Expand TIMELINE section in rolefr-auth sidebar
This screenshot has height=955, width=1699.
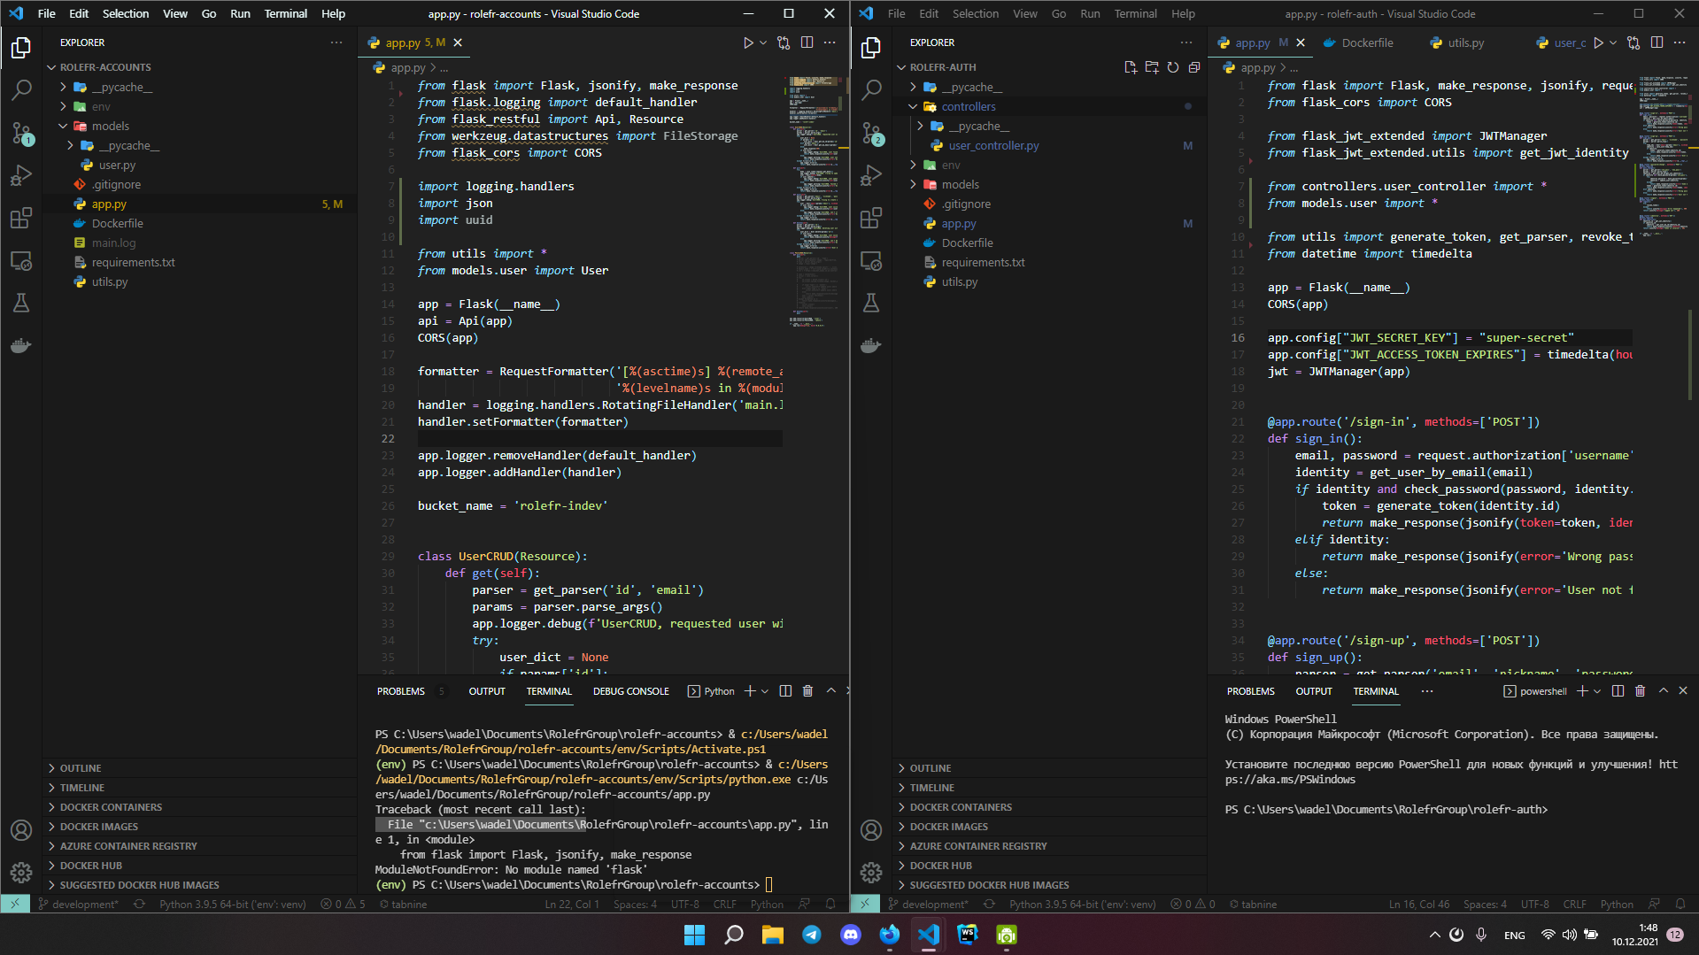1049,788
